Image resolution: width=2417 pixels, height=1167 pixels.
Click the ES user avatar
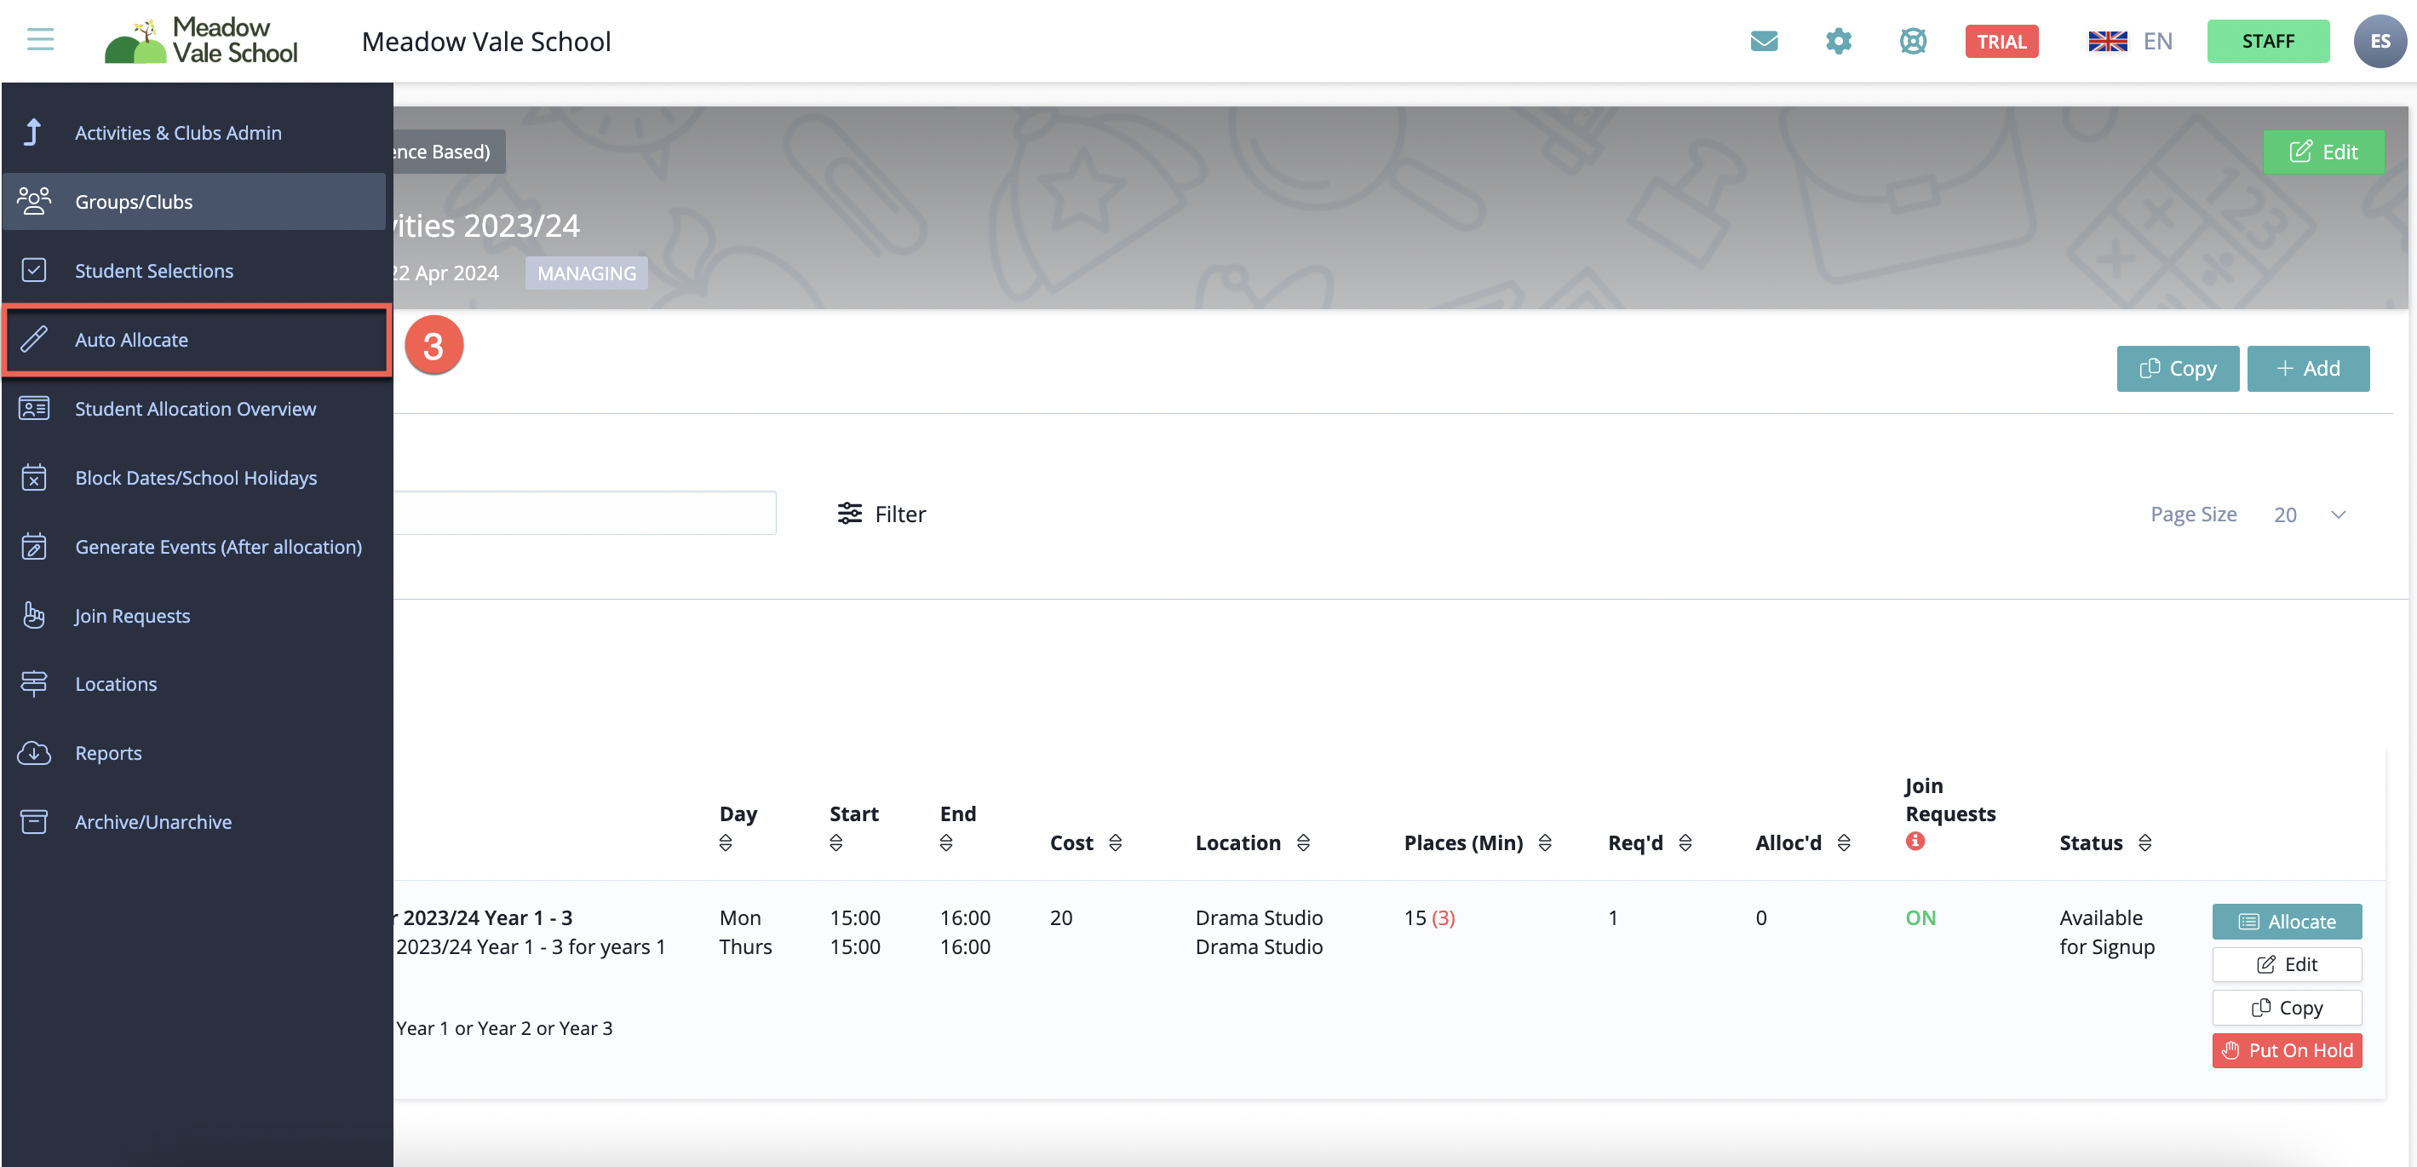coord(2380,41)
